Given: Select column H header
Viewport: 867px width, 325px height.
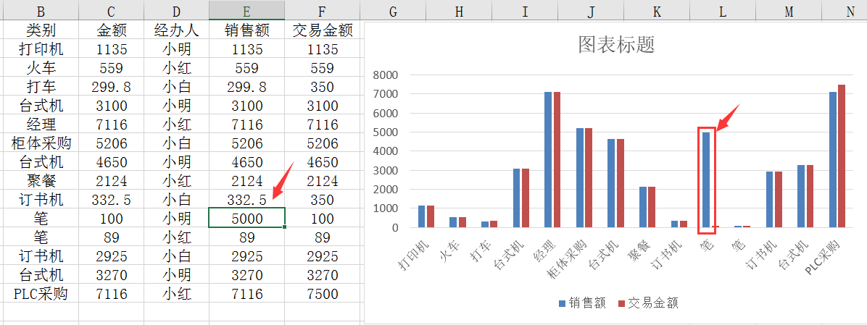Looking at the screenshot, I should tap(459, 10).
